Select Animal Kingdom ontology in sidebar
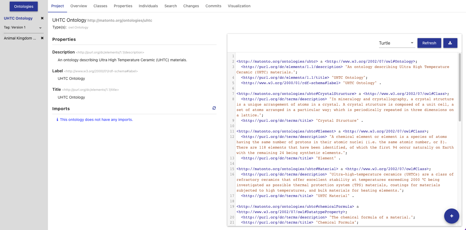466x230 pixels. coord(20,38)
